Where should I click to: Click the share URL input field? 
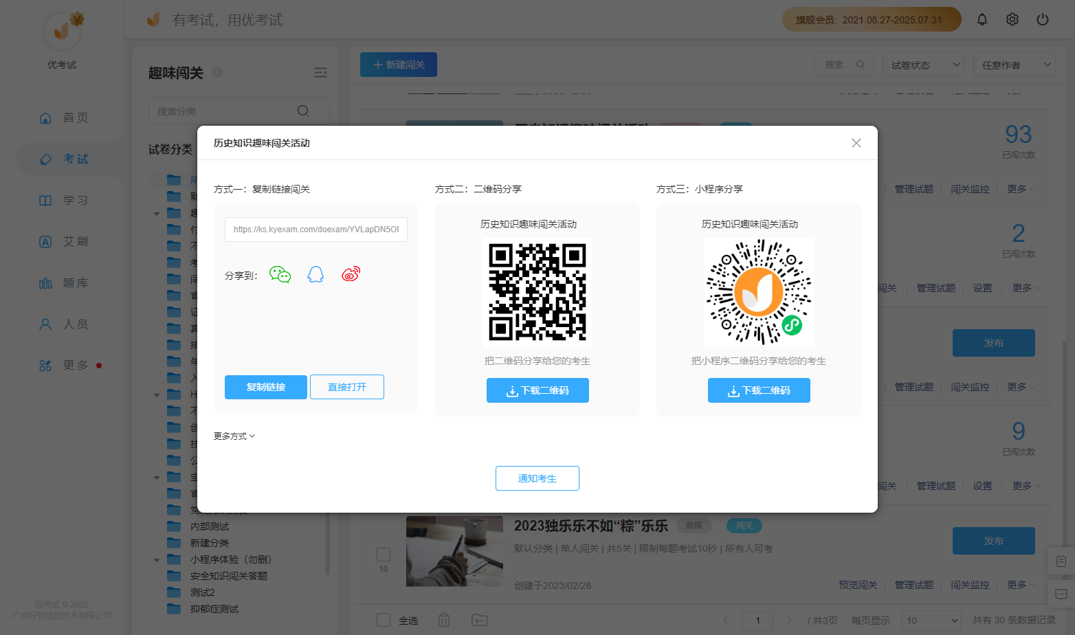[316, 230]
